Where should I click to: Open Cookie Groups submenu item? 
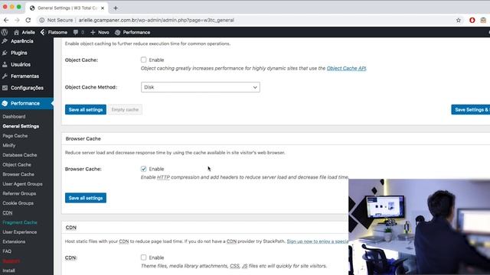click(x=18, y=203)
